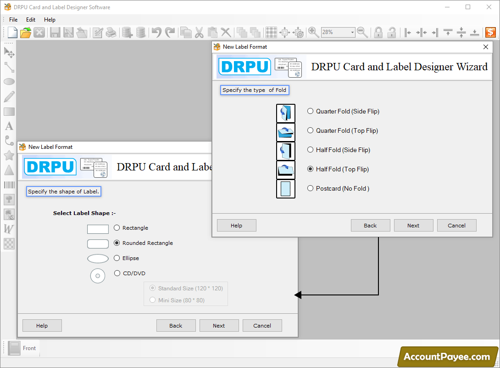Image resolution: width=500 pixels, height=368 pixels.
Task: Click Back in label shape dialog
Action: 176,326
